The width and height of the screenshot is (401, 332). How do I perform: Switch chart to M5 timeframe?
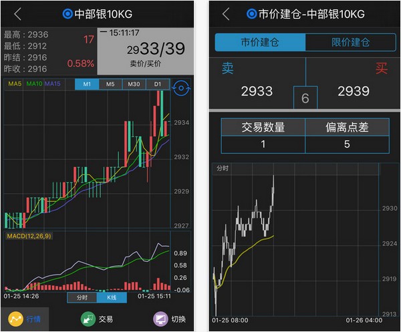110,84
